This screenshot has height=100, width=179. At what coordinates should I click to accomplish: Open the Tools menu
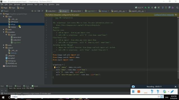point(41,4)
